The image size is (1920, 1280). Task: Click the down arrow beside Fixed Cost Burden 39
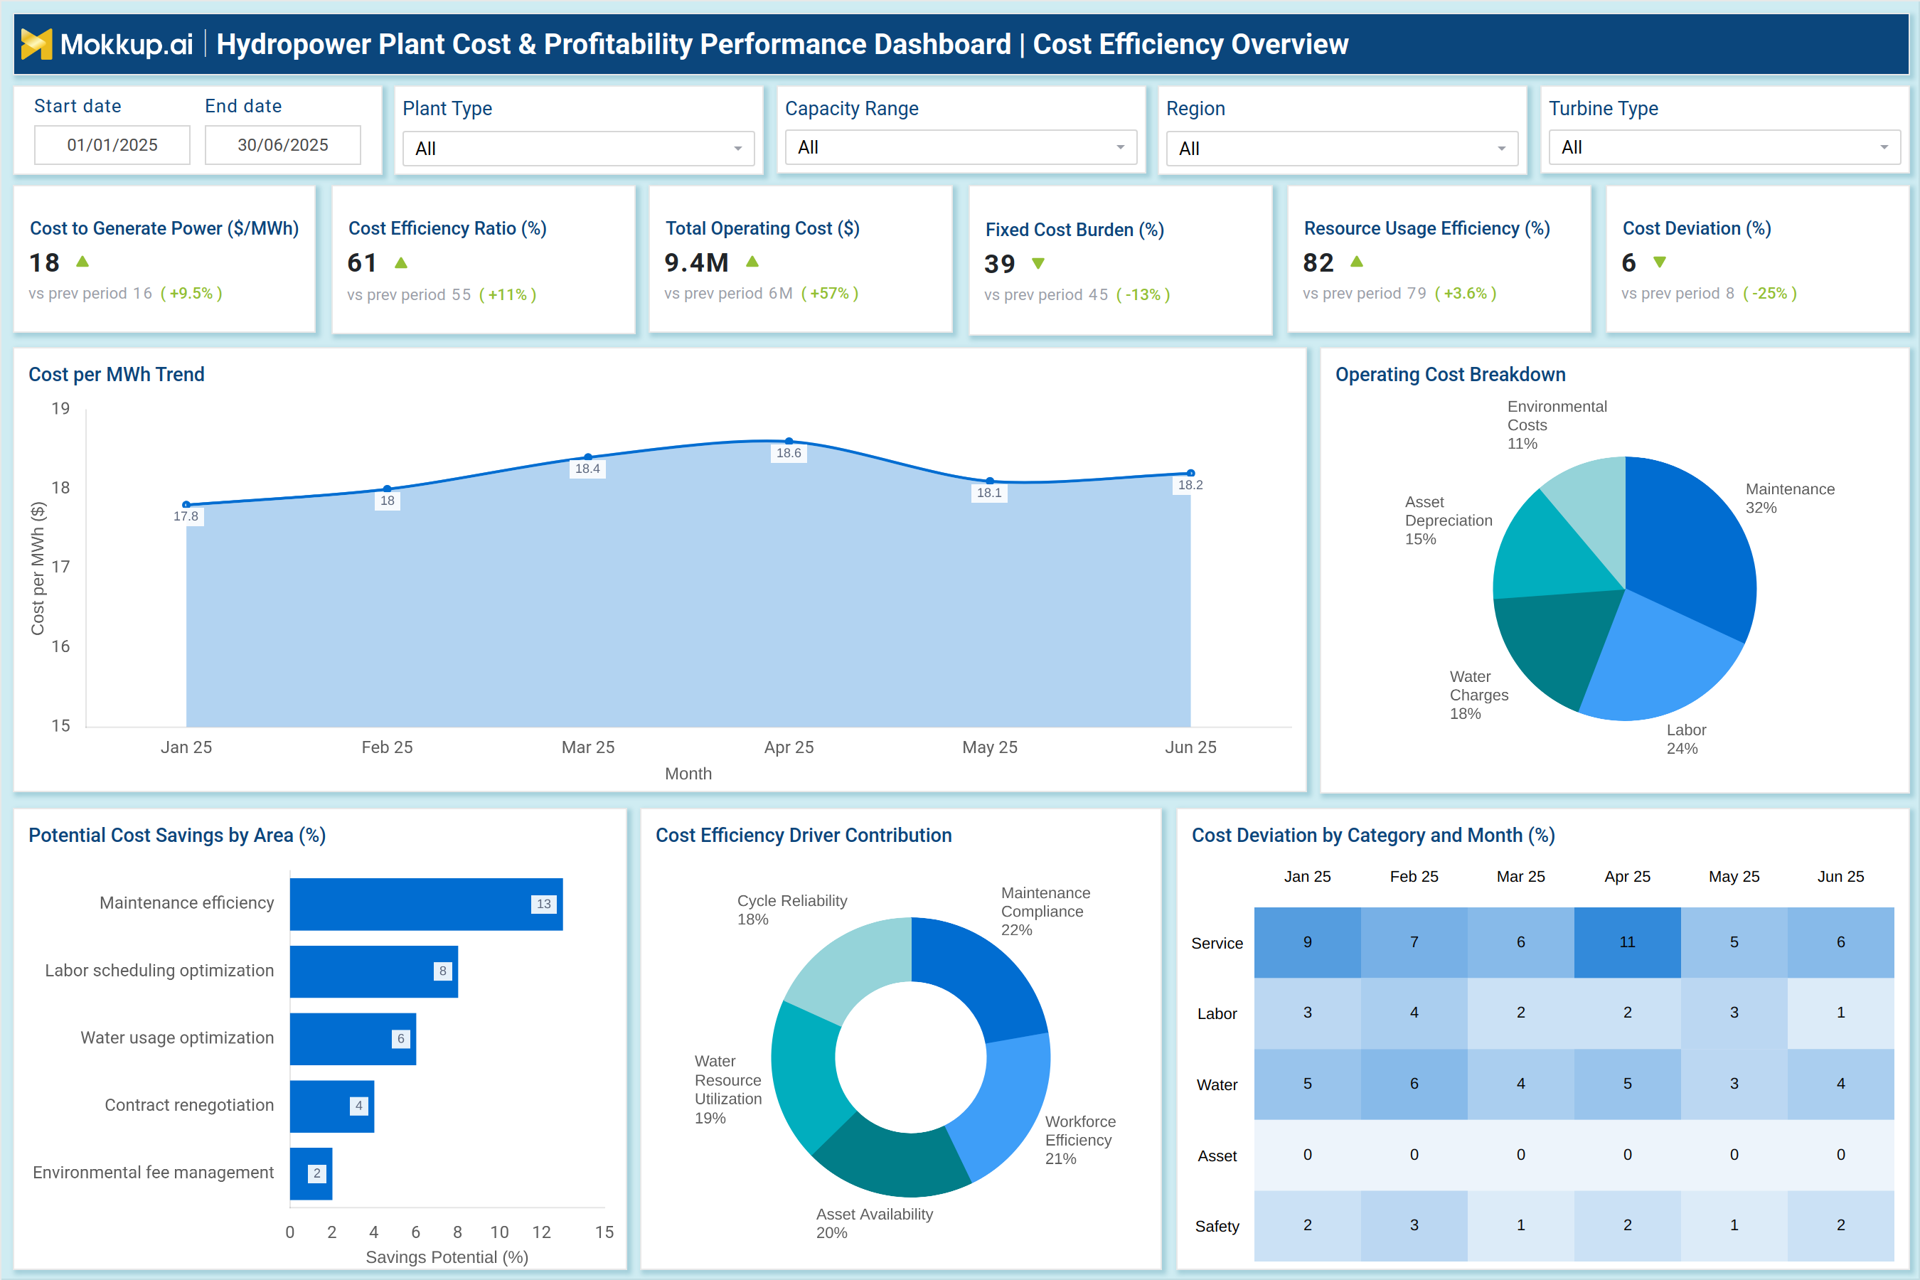click(x=1038, y=264)
